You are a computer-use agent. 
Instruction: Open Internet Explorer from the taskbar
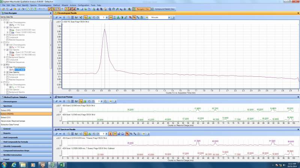tap(14, 165)
